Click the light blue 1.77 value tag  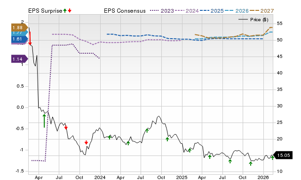(x=20, y=33)
